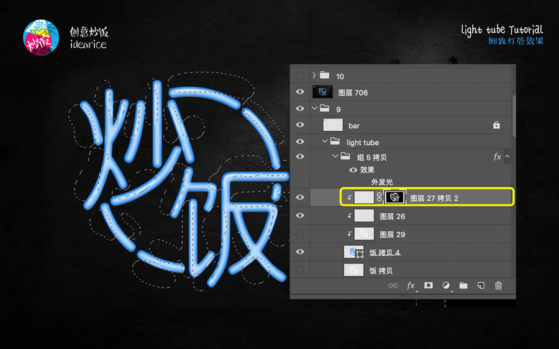Click the clipping arrow on 图层 27 拷贝 2
This screenshot has height=349, width=559.
(x=349, y=198)
